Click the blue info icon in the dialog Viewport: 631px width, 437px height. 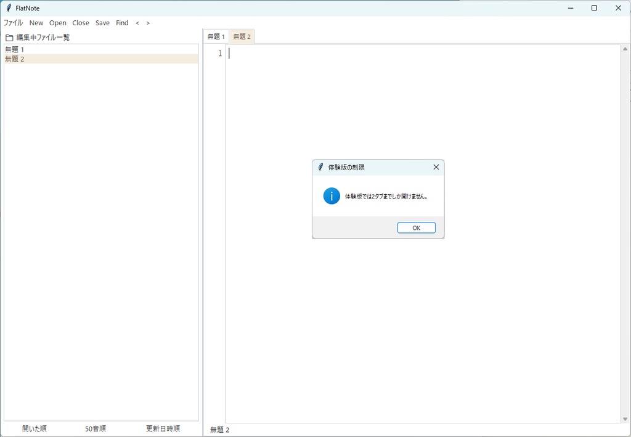click(332, 196)
